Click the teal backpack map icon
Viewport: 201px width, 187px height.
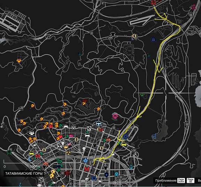(x=116, y=174)
